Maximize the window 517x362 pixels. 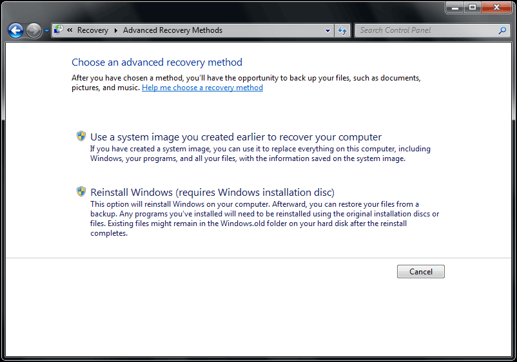[473, 7]
